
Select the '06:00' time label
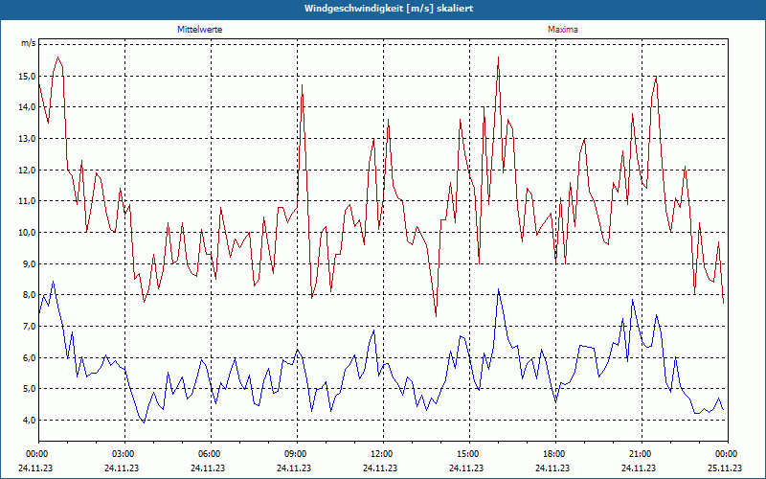[211, 454]
